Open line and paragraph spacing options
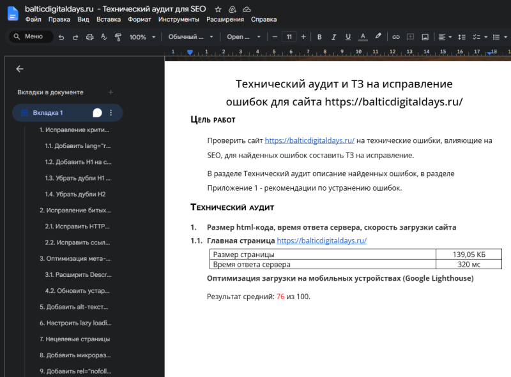The image size is (511, 377). 461,37
